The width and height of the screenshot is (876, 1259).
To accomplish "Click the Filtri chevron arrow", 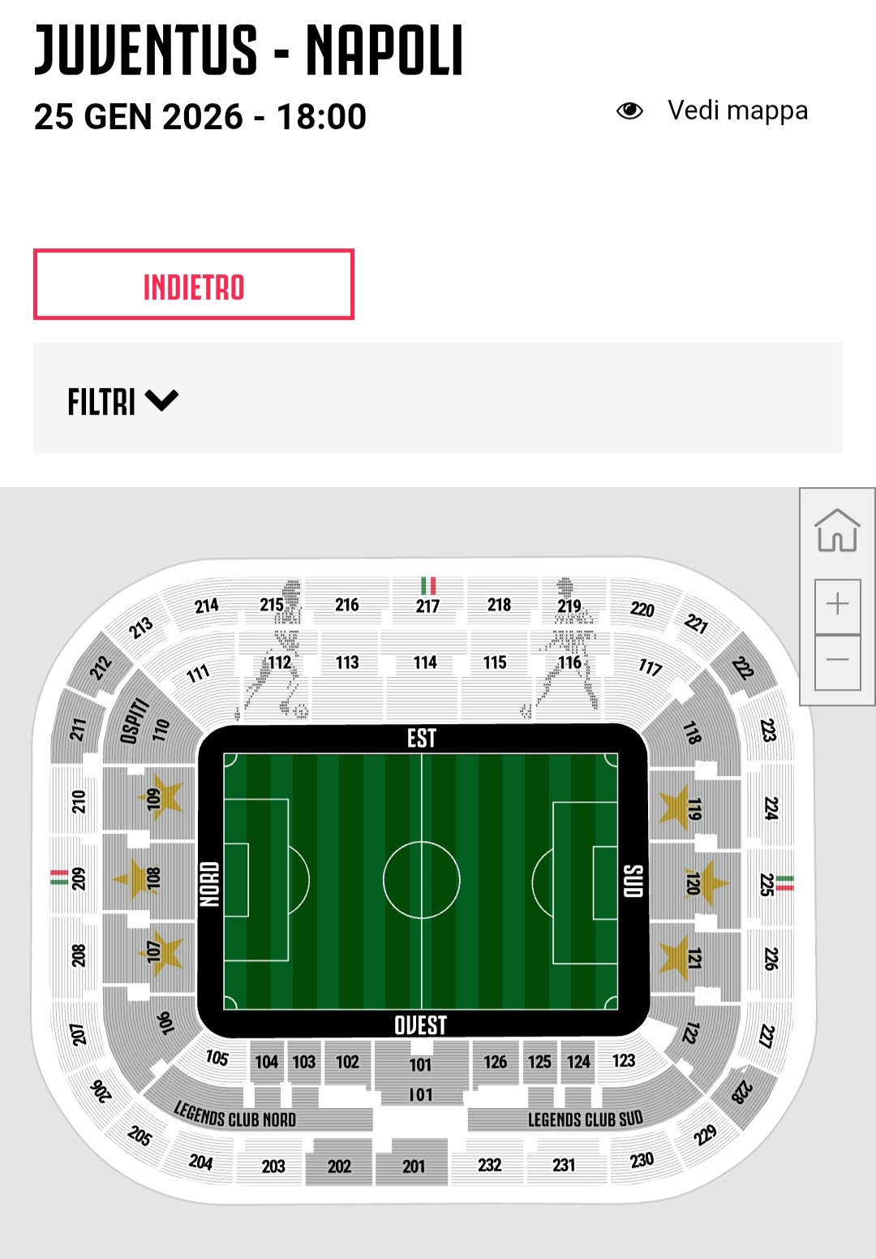I will click(161, 400).
